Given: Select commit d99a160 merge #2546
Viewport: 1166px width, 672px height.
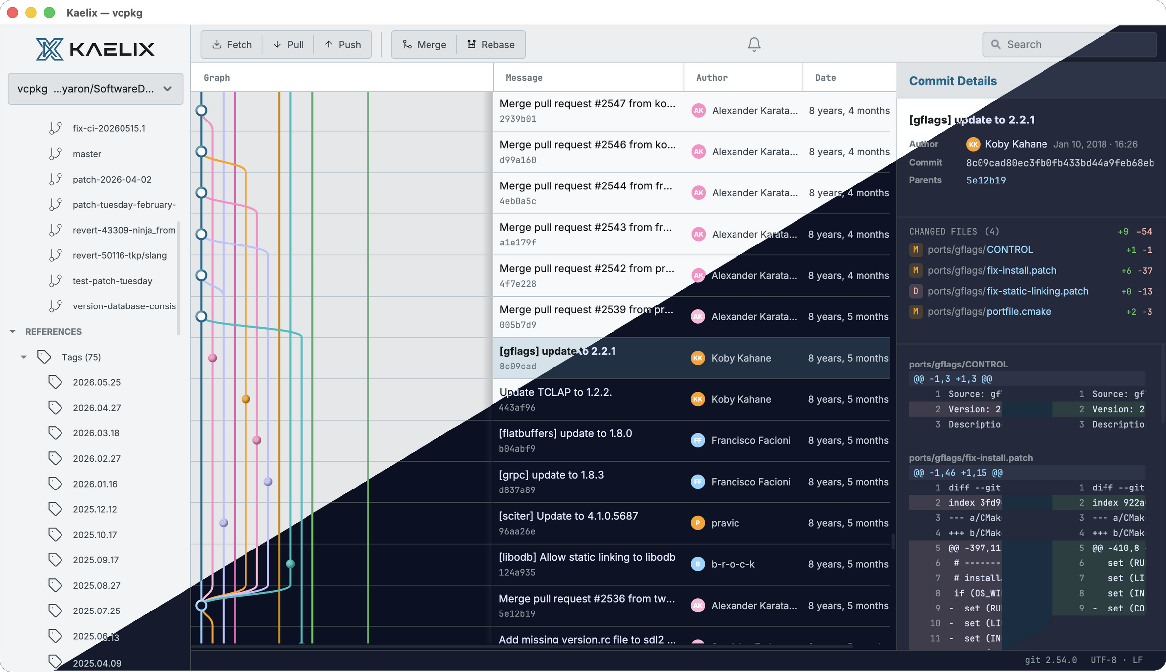Looking at the screenshot, I should click(x=691, y=152).
